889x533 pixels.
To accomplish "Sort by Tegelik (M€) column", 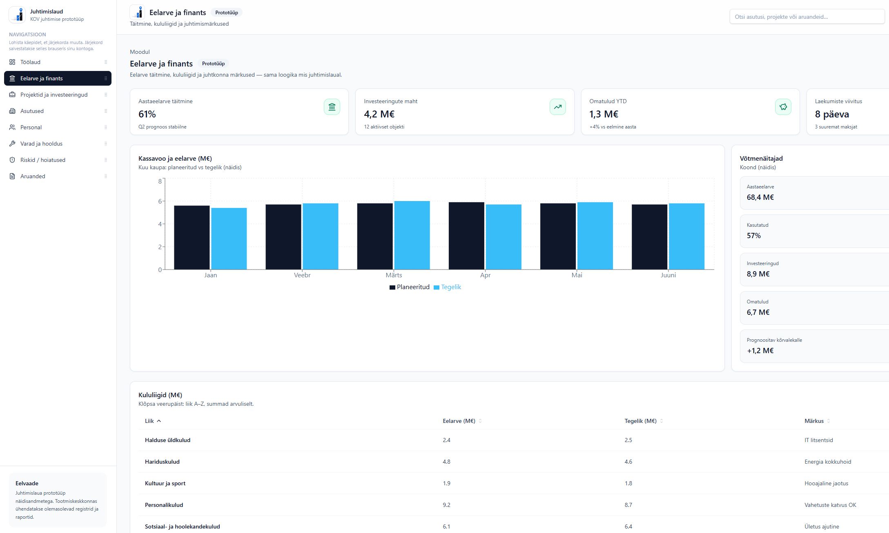I will tap(644, 421).
